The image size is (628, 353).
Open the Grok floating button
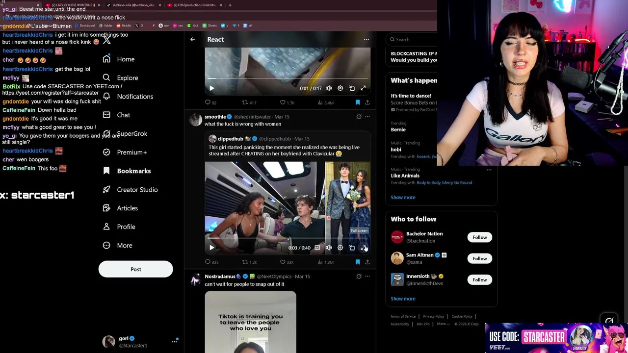609,322
